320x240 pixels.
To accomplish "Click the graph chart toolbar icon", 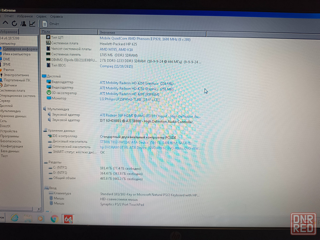I will [32, 23].
